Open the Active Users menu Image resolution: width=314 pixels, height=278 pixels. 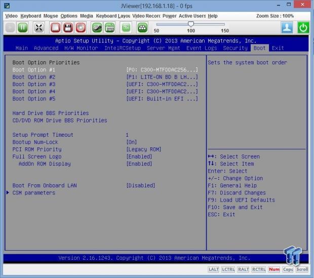(192, 16)
